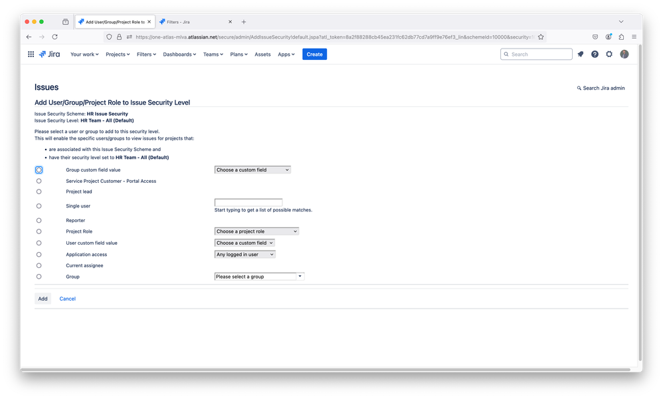
Task: Click the Jira logo
Action: coord(50,54)
